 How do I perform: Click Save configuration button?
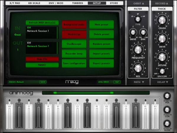click(x=74, y=63)
